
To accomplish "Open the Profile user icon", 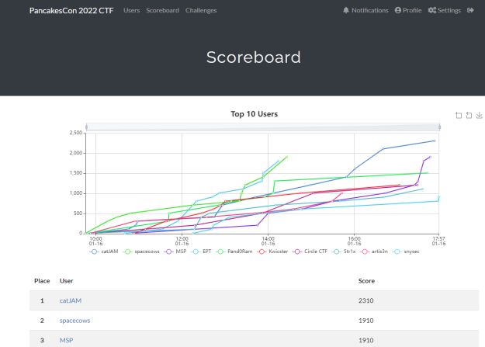I will pos(398,11).
